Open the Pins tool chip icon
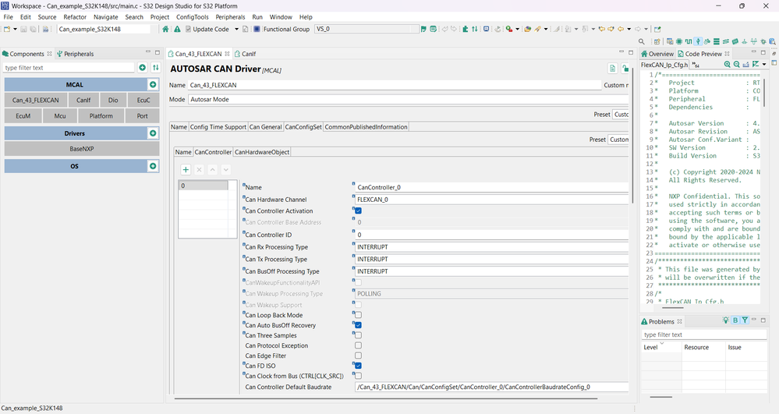Screen dimensions: 779x414 coord(679,42)
